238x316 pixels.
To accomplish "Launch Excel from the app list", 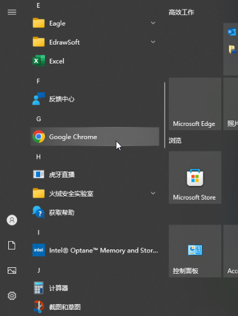I will (95, 61).
